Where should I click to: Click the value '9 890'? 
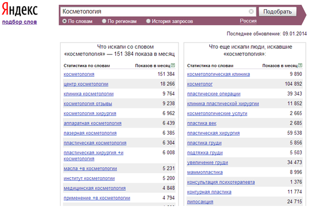(296, 74)
